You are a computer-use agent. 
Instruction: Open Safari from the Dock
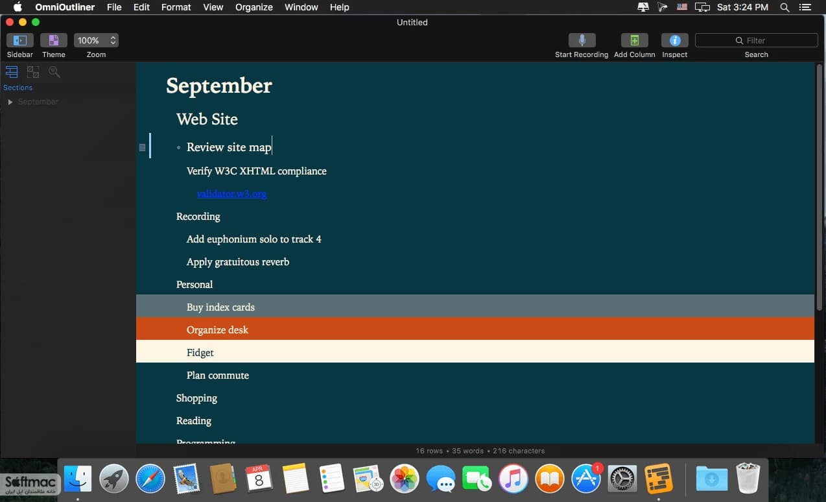[150, 479]
